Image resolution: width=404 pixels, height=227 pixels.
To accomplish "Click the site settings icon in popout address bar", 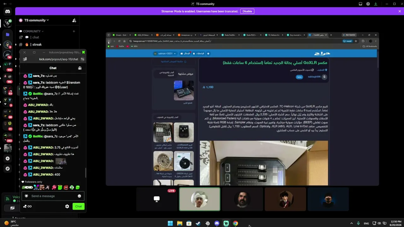I will (x=82, y=59).
